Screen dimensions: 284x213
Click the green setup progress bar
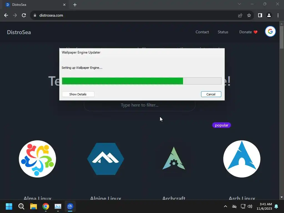[x=142, y=81]
